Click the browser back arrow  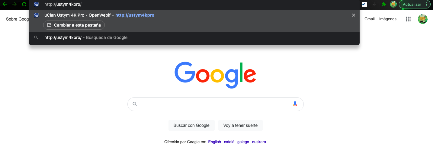coord(5,4)
